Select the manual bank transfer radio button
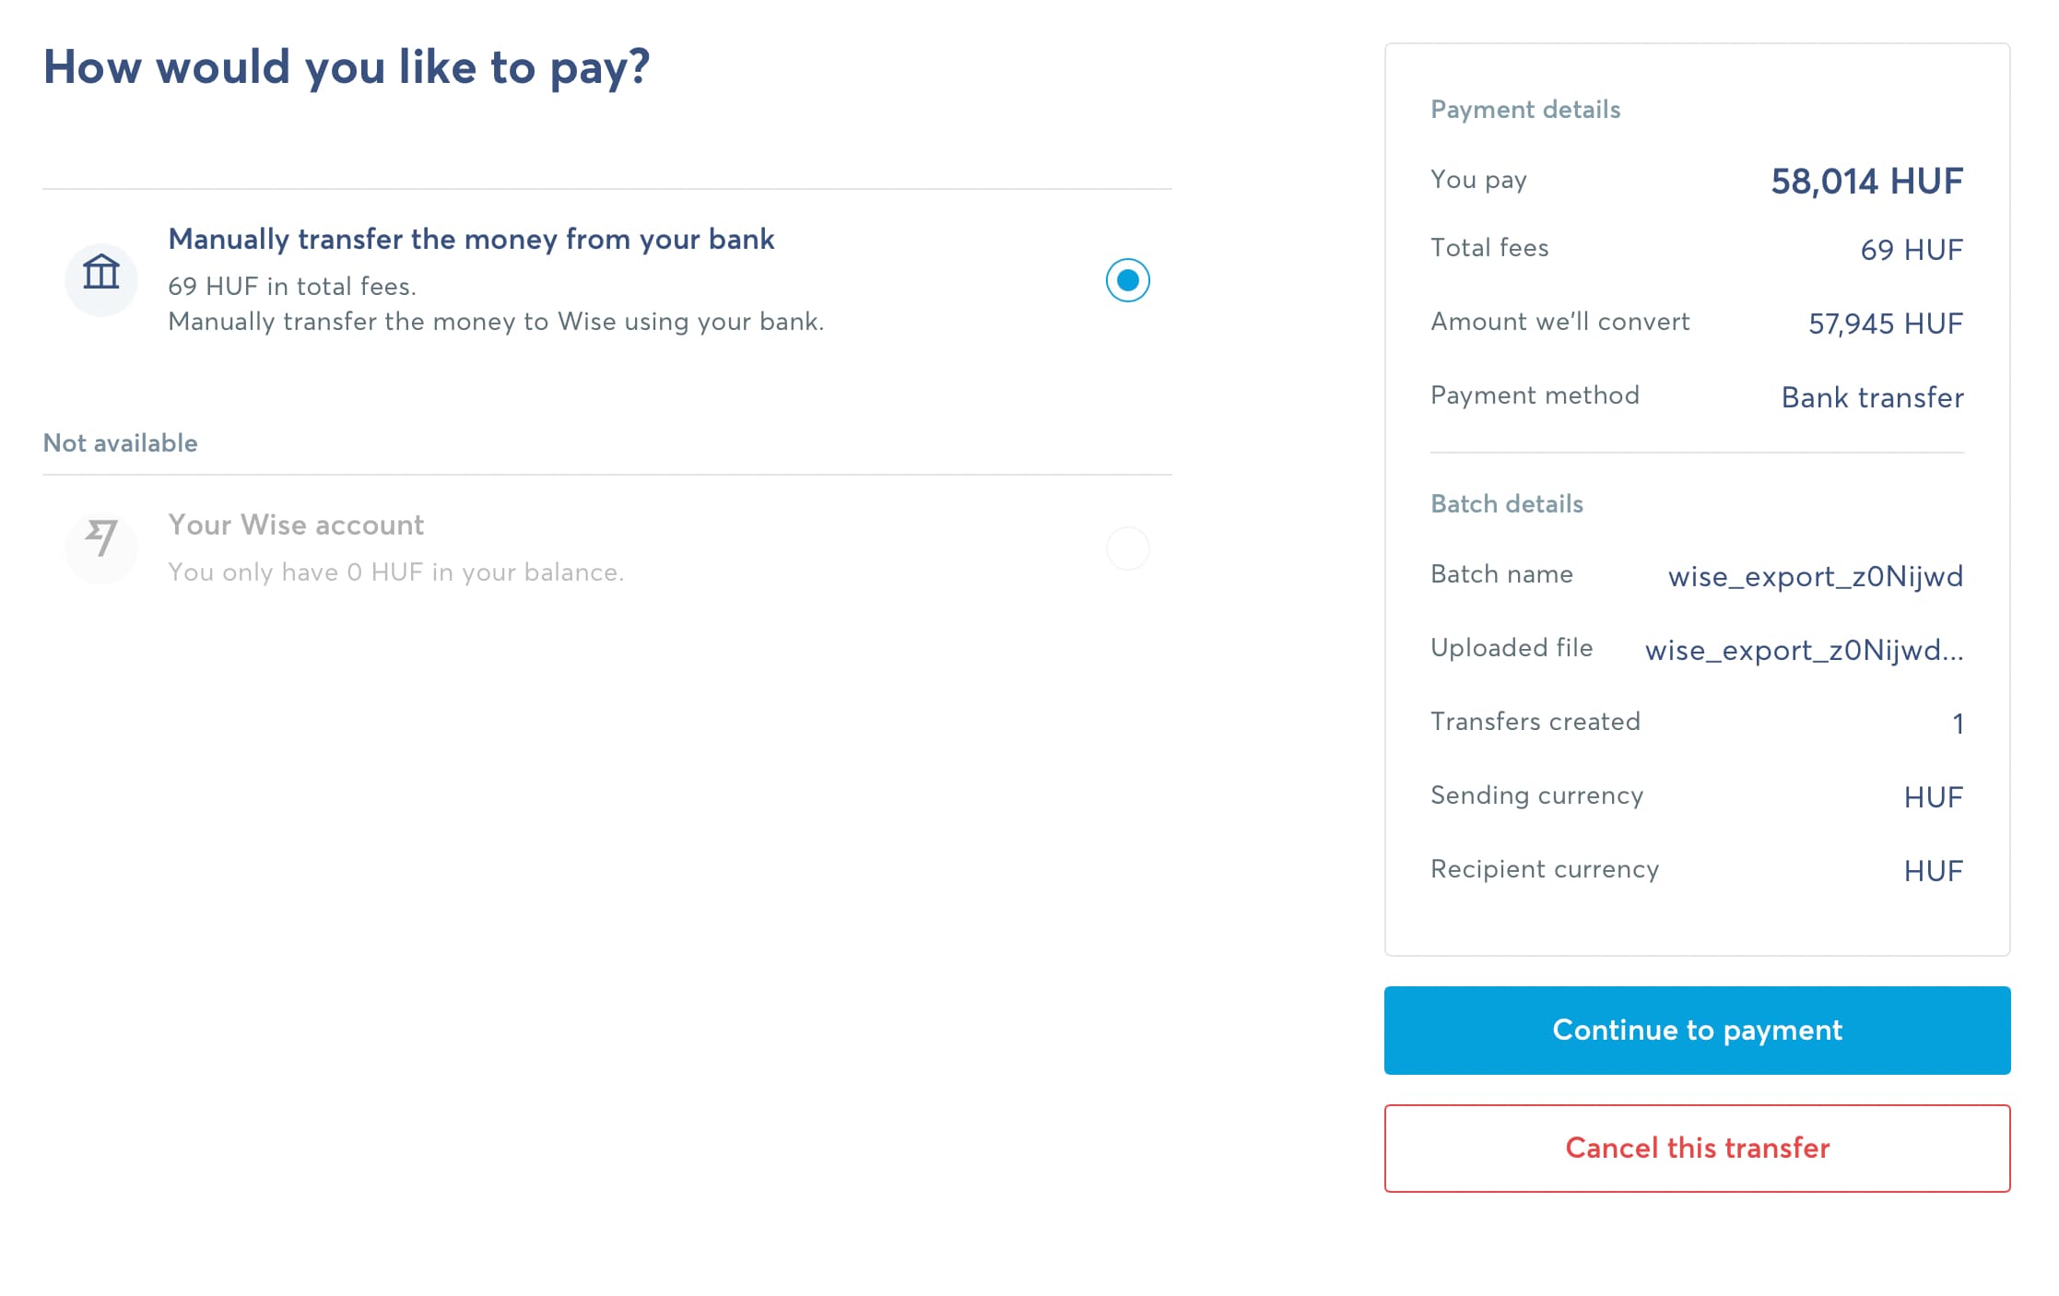 click(1127, 280)
